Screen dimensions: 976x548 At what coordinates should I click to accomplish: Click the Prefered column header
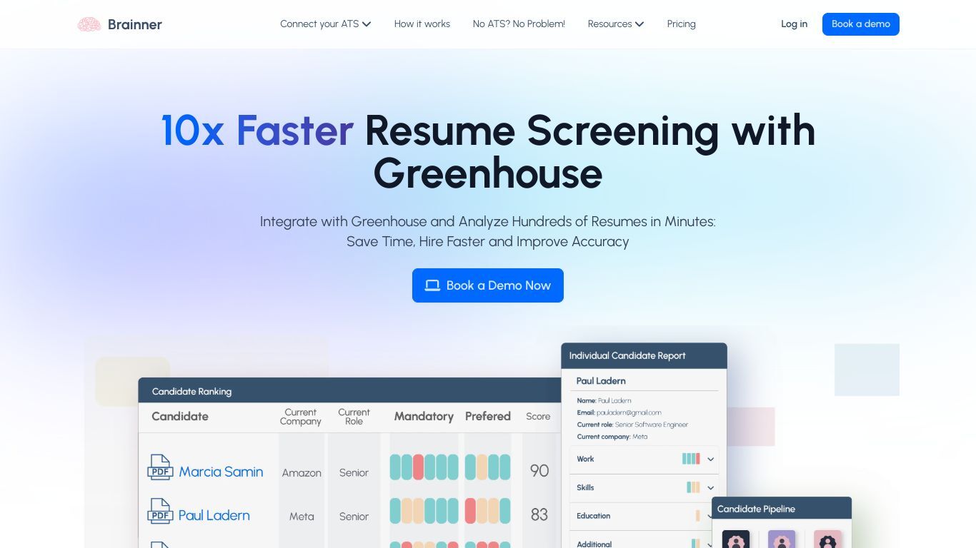pyautogui.click(x=488, y=416)
